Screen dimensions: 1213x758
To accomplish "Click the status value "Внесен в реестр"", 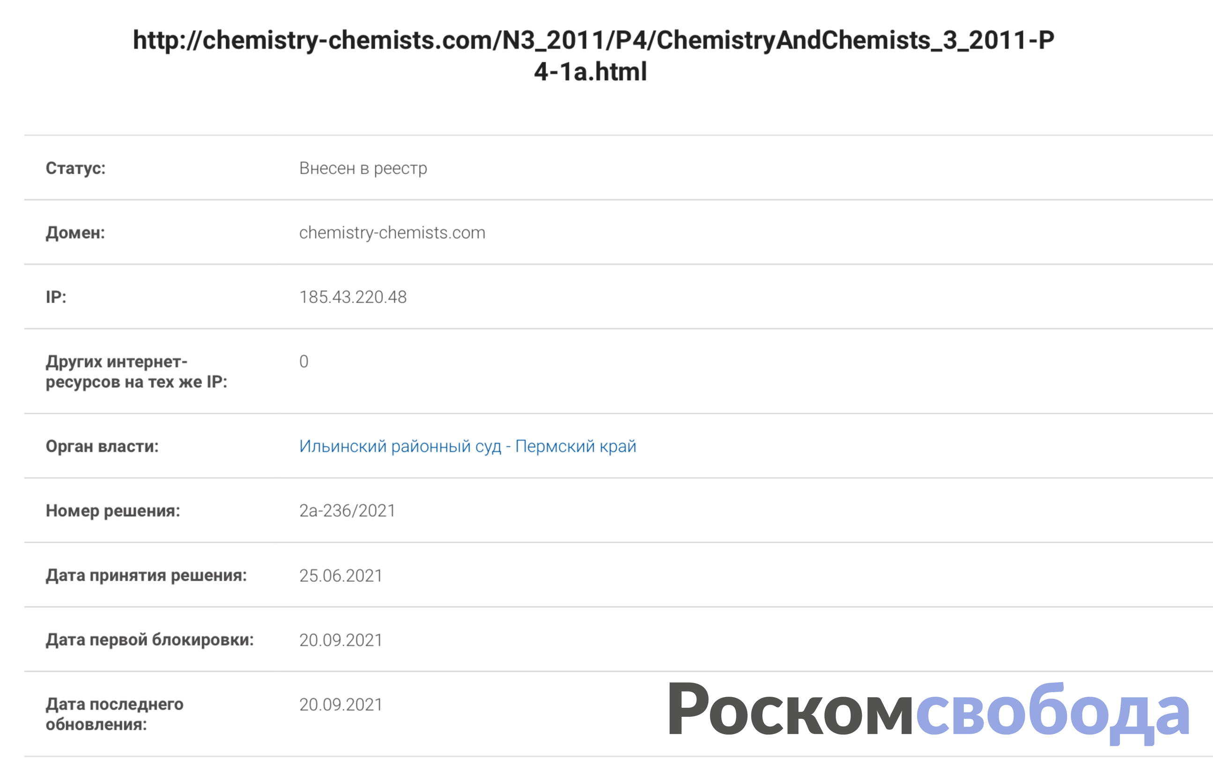I will (x=363, y=168).
